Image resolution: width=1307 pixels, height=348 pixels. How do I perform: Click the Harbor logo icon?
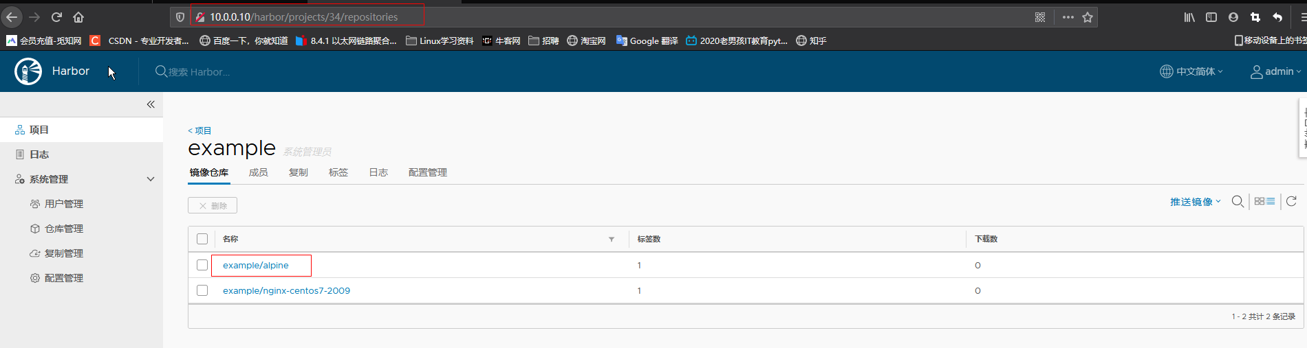28,71
